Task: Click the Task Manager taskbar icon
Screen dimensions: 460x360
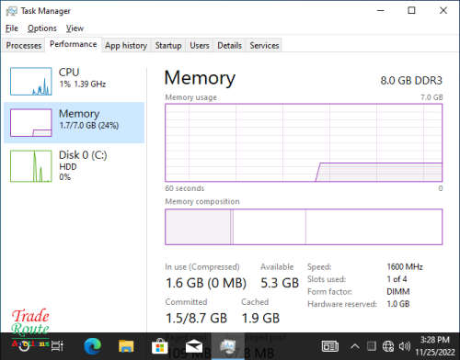Action: 227,346
